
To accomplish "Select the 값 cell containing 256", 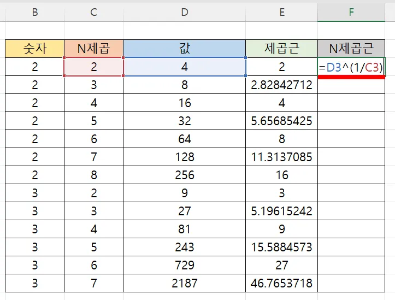I will [185, 175].
